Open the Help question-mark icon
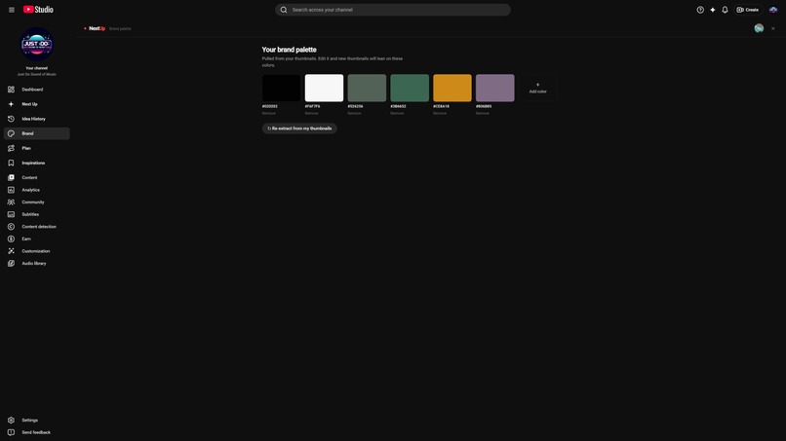Viewport: 786px width, 441px height. pyautogui.click(x=700, y=10)
